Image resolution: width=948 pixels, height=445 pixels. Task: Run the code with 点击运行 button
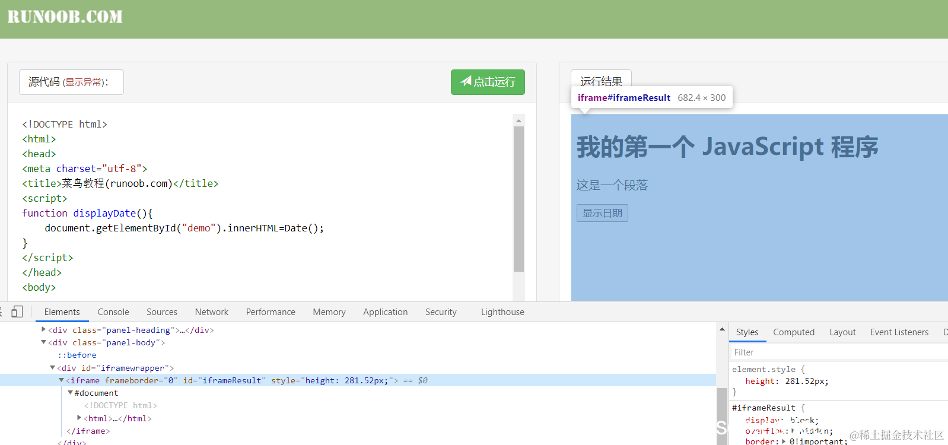488,82
